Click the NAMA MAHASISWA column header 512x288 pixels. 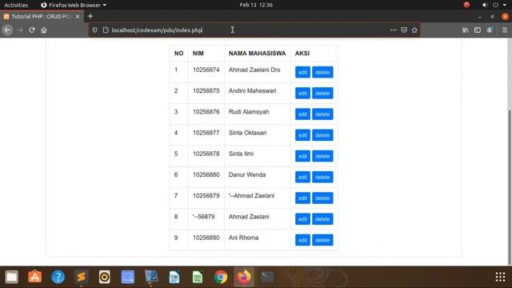click(x=257, y=54)
